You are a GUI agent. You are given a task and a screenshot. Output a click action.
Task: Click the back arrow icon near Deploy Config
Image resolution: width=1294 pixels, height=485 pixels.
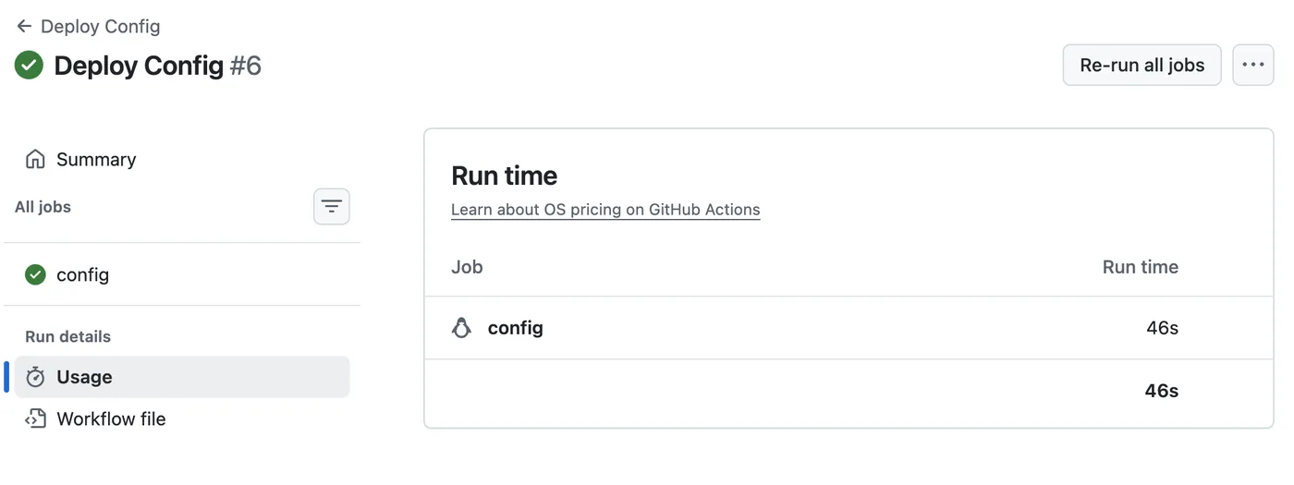click(24, 27)
